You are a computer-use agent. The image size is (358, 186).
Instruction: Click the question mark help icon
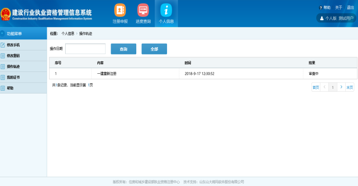pyautogui.click(x=320, y=8)
